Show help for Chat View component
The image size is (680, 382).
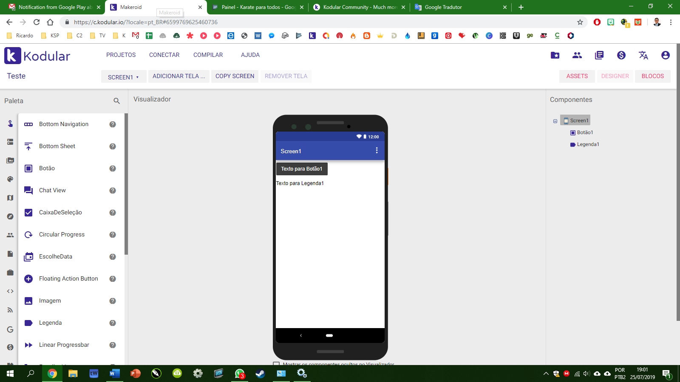click(x=113, y=191)
